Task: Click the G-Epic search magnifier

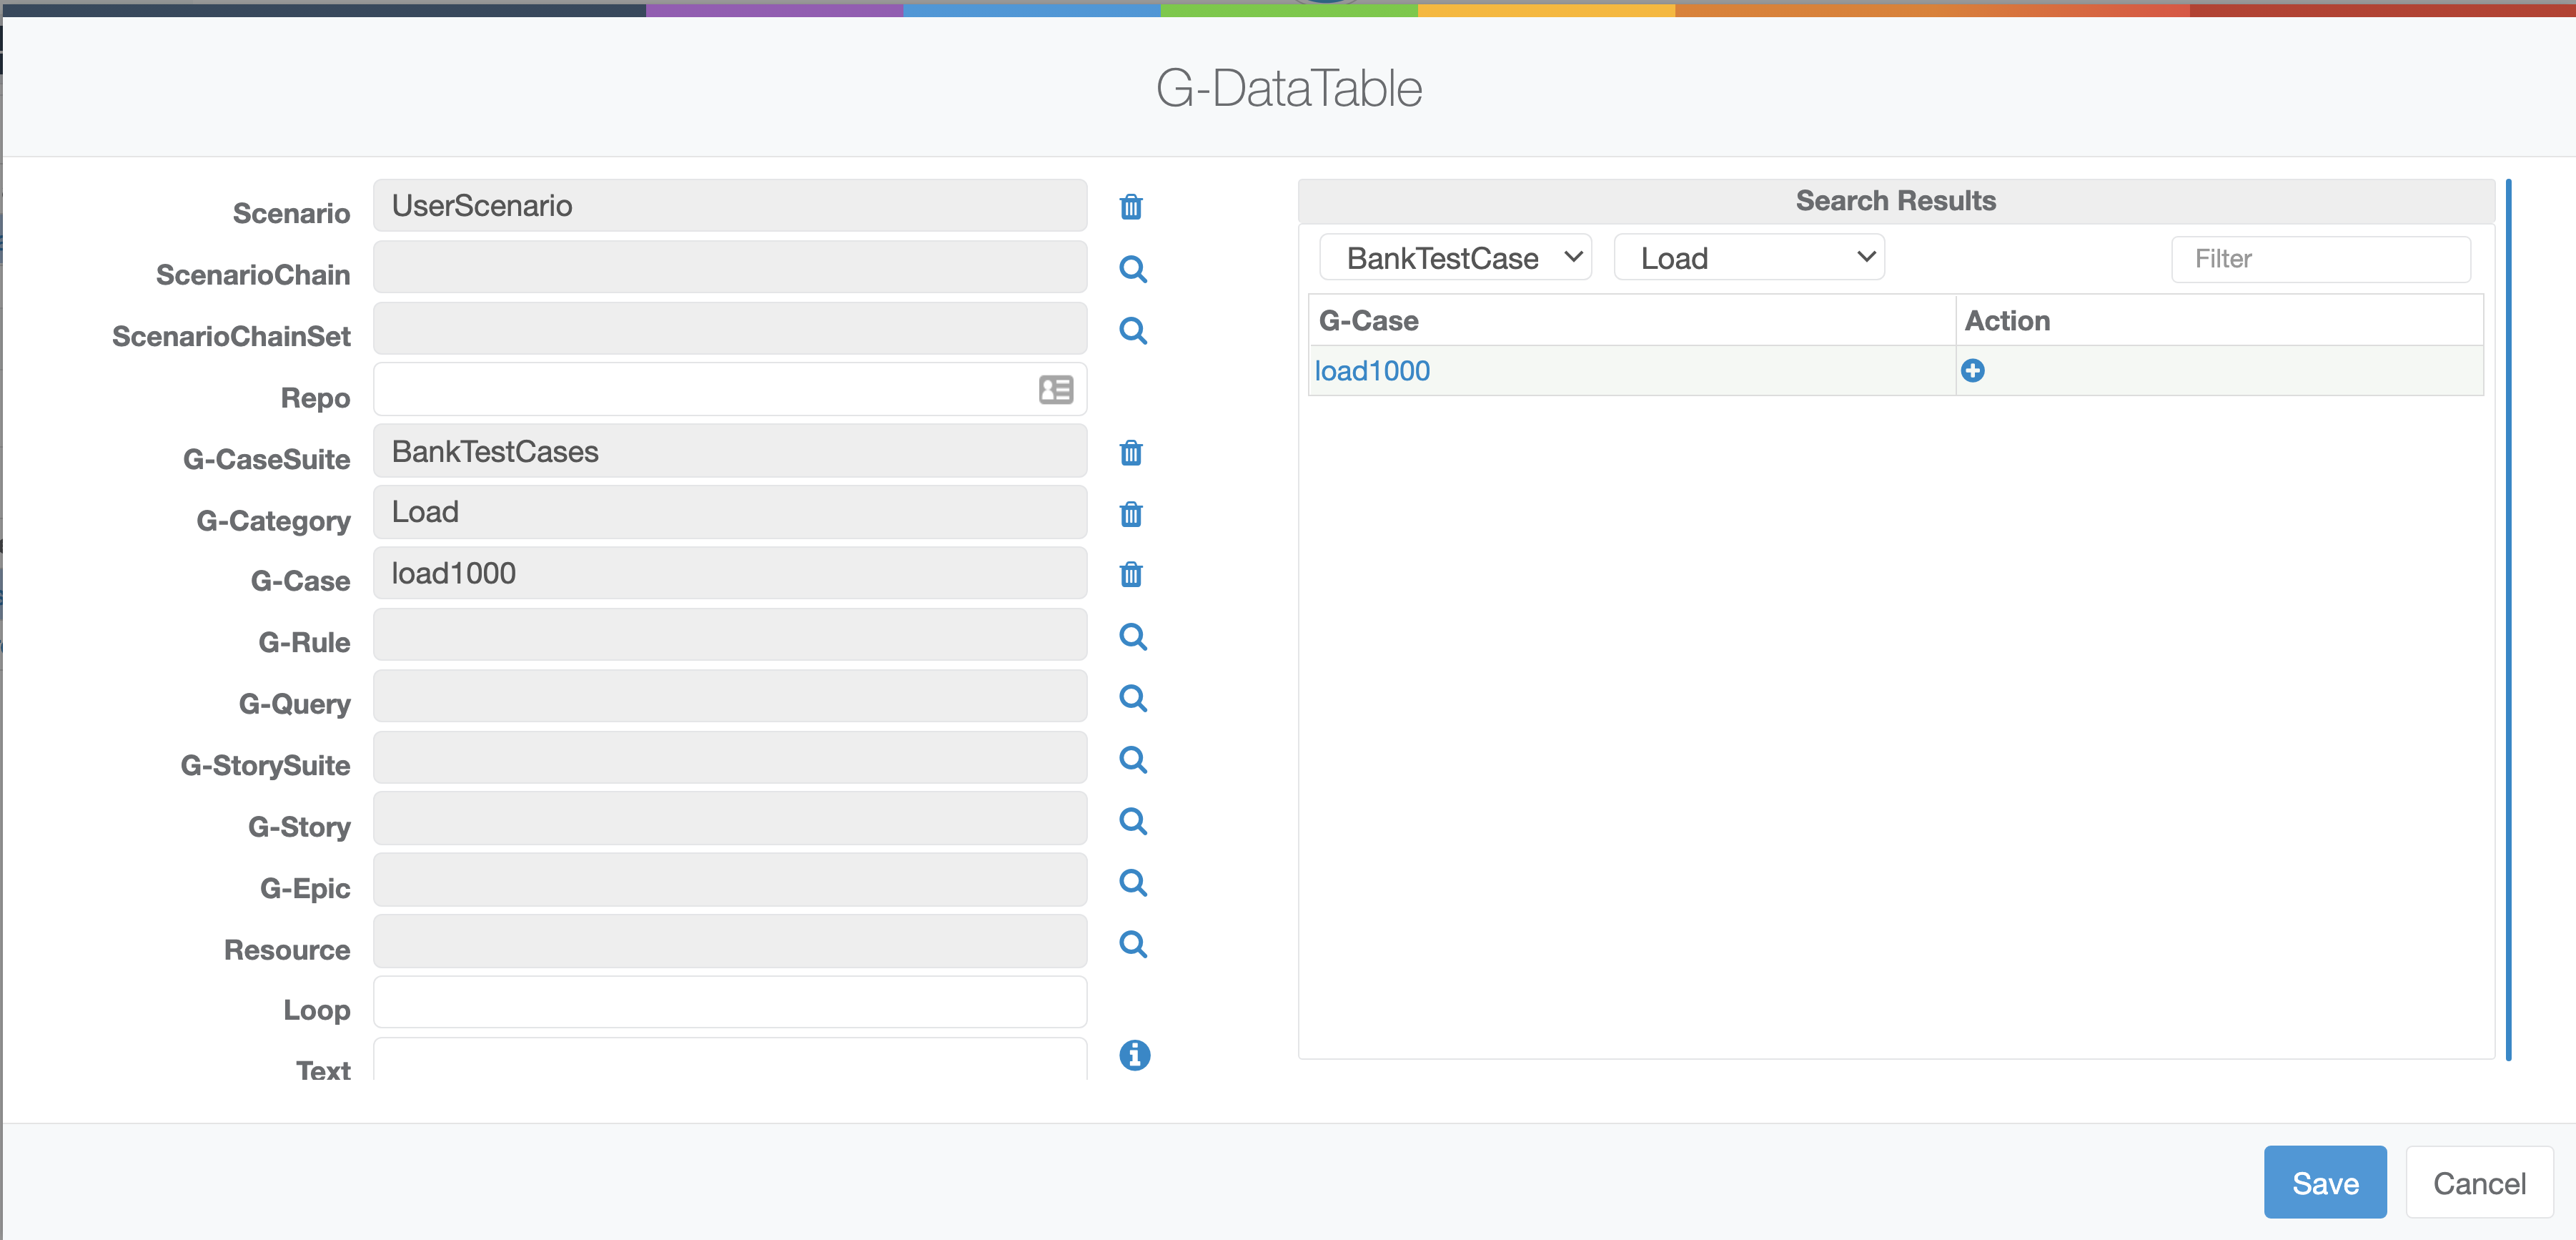Action: [x=1132, y=882]
